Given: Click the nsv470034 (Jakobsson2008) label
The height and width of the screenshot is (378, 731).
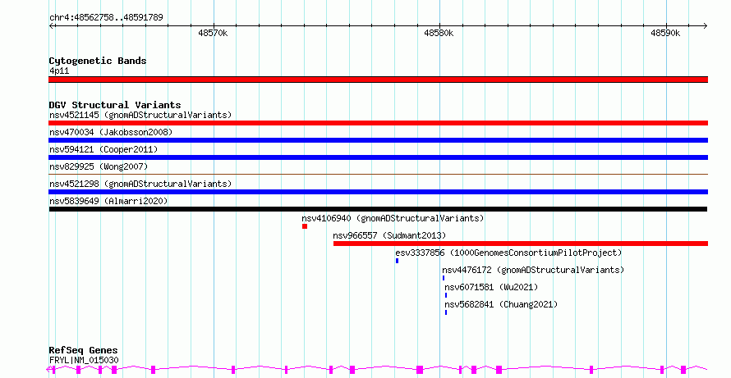Looking at the screenshot, I should [111, 132].
